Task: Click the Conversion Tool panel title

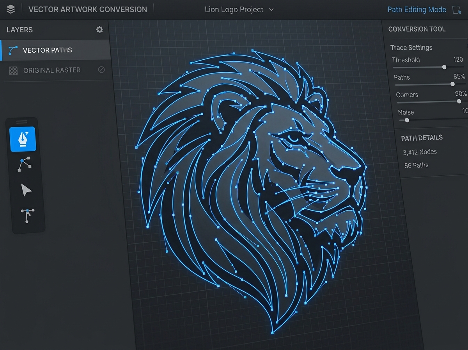Action: click(x=417, y=29)
